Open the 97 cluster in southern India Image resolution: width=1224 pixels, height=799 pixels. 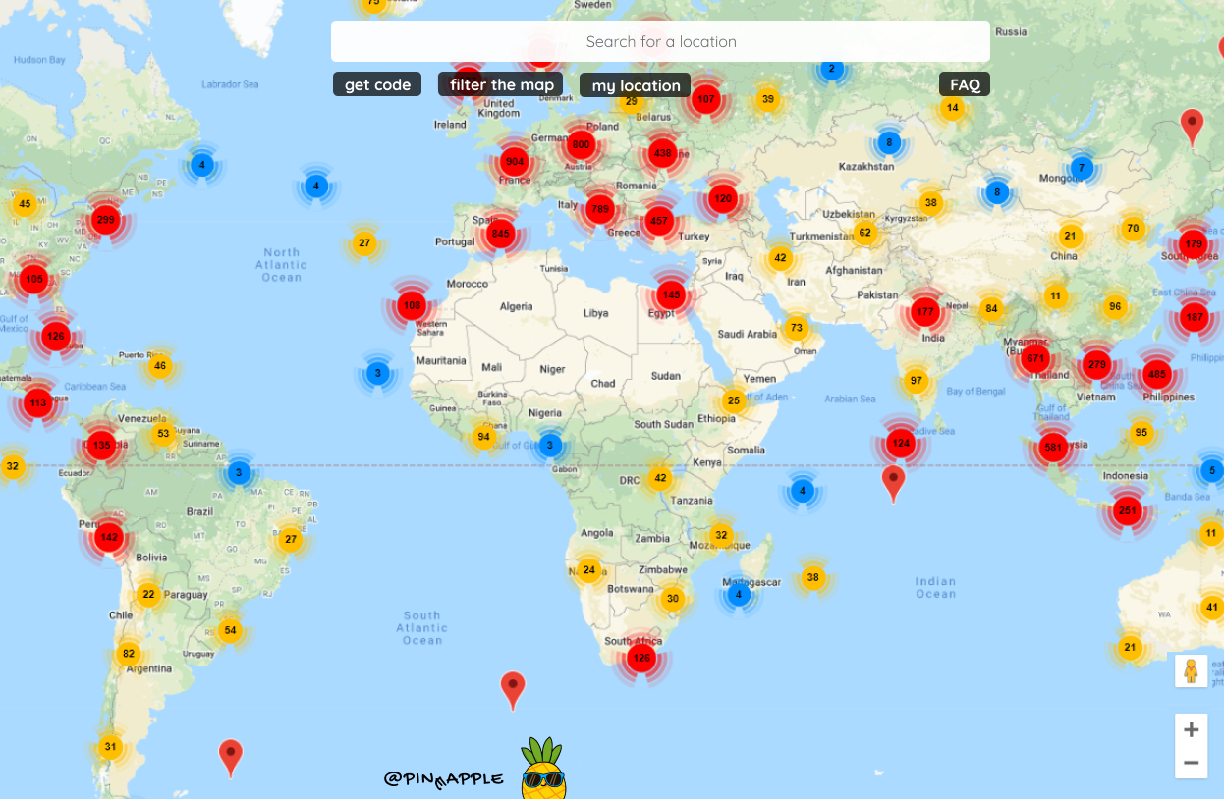917,381
